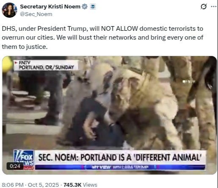
Task: Click the FNTV Portland, OR/Sunday video label
Action: (46, 65)
